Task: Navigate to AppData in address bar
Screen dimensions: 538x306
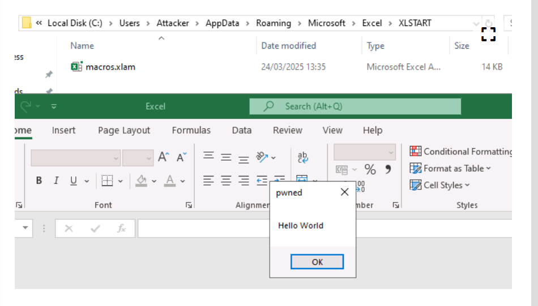Action: coord(222,23)
